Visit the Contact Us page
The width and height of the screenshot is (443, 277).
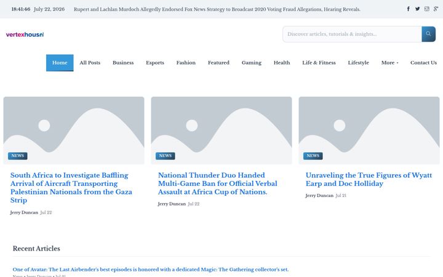tap(423, 63)
